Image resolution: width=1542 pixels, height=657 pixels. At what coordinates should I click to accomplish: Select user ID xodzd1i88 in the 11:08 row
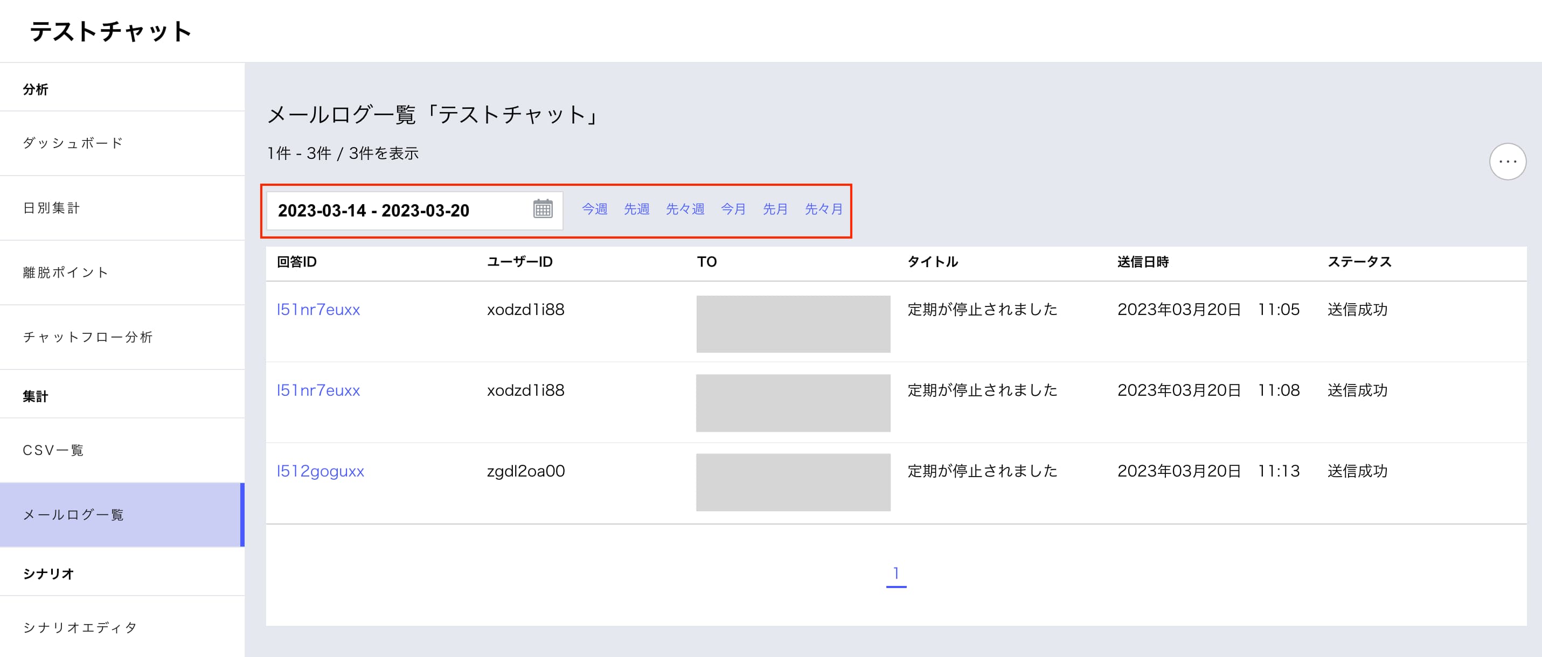point(525,391)
